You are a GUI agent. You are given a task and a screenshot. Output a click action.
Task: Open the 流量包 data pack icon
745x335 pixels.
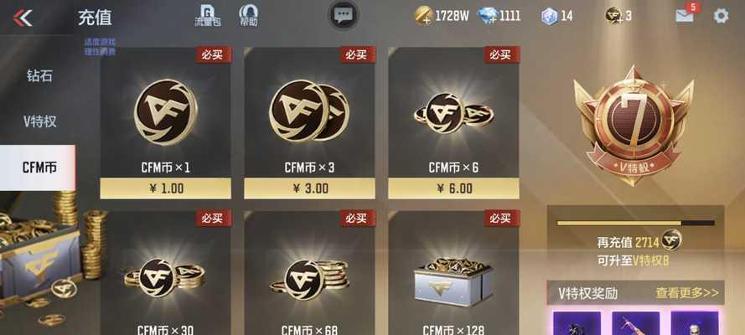click(x=208, y=15)
